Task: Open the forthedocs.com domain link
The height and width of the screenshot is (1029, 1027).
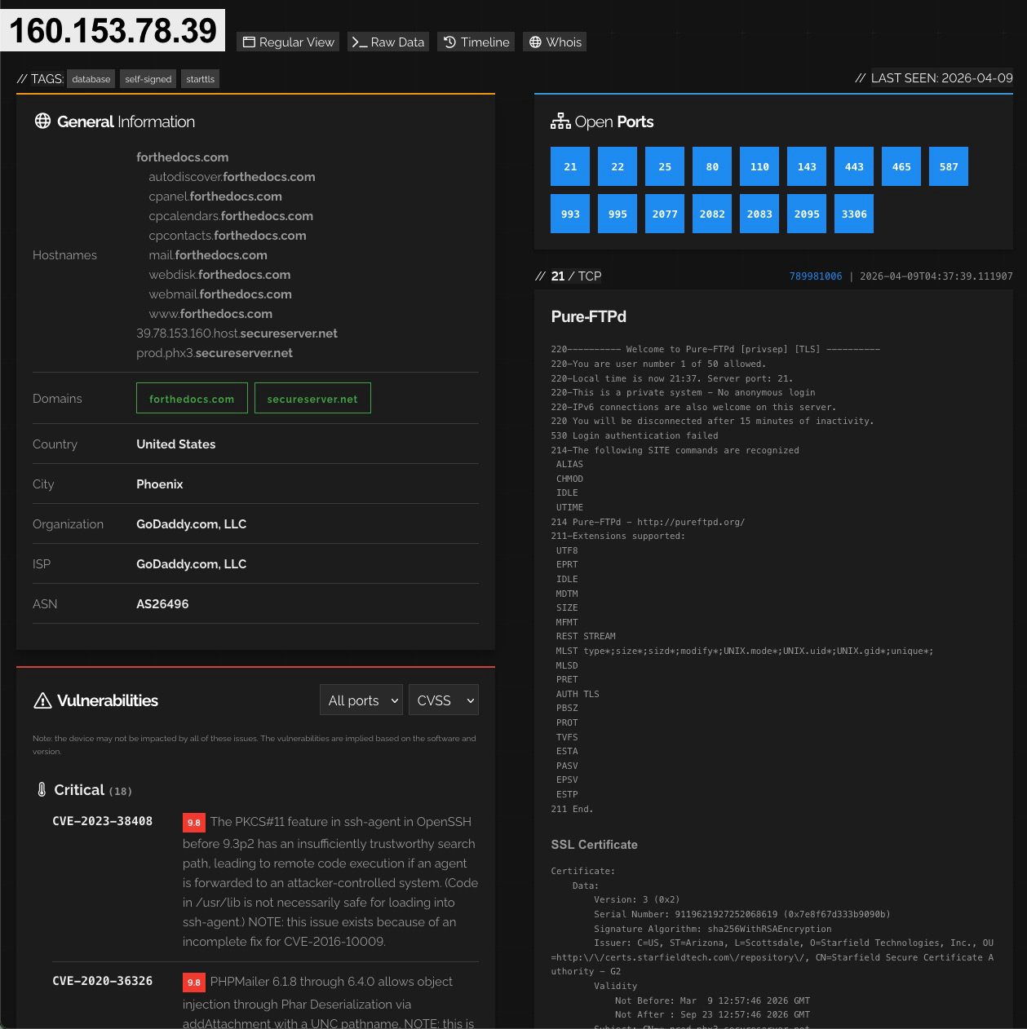Action: point(192,399)
